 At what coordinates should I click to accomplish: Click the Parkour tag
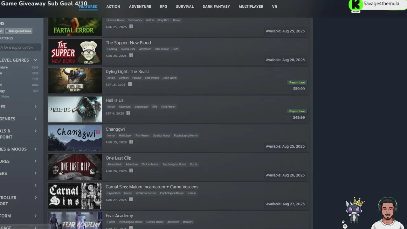pos(137,78)
